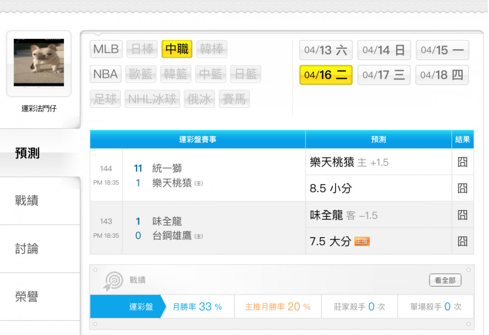Click team name 統一獅
The width and height of the screenshot is (489, 335).
tap(167, 168)
